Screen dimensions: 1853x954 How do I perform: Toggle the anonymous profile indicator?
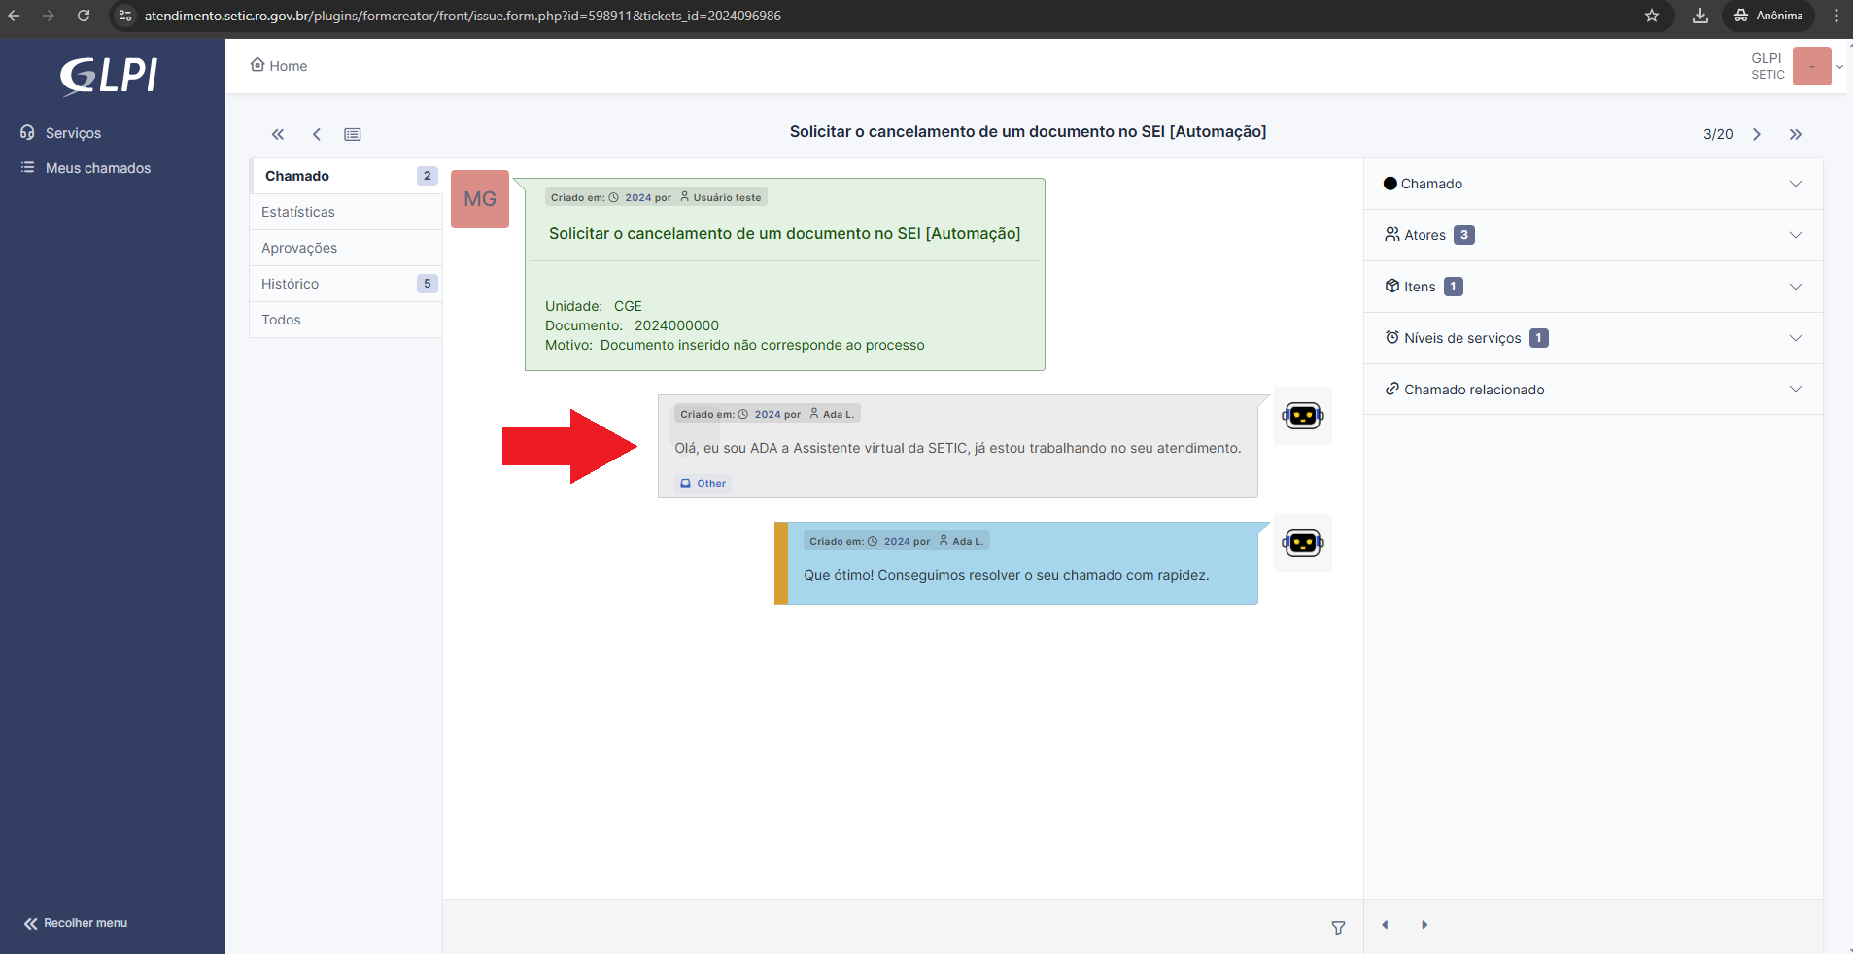[x=1767, y=16]
